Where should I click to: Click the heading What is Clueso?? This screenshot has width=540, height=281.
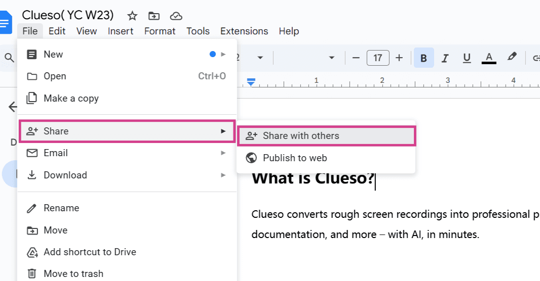313,178
